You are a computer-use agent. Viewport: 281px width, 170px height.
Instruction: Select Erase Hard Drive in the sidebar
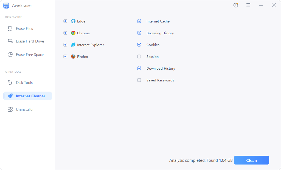click(29, 41)
